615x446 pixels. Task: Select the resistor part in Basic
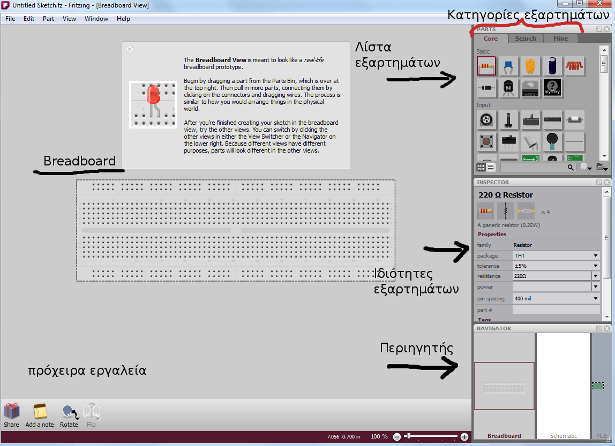pyautogui.click(x=486, y=66)
